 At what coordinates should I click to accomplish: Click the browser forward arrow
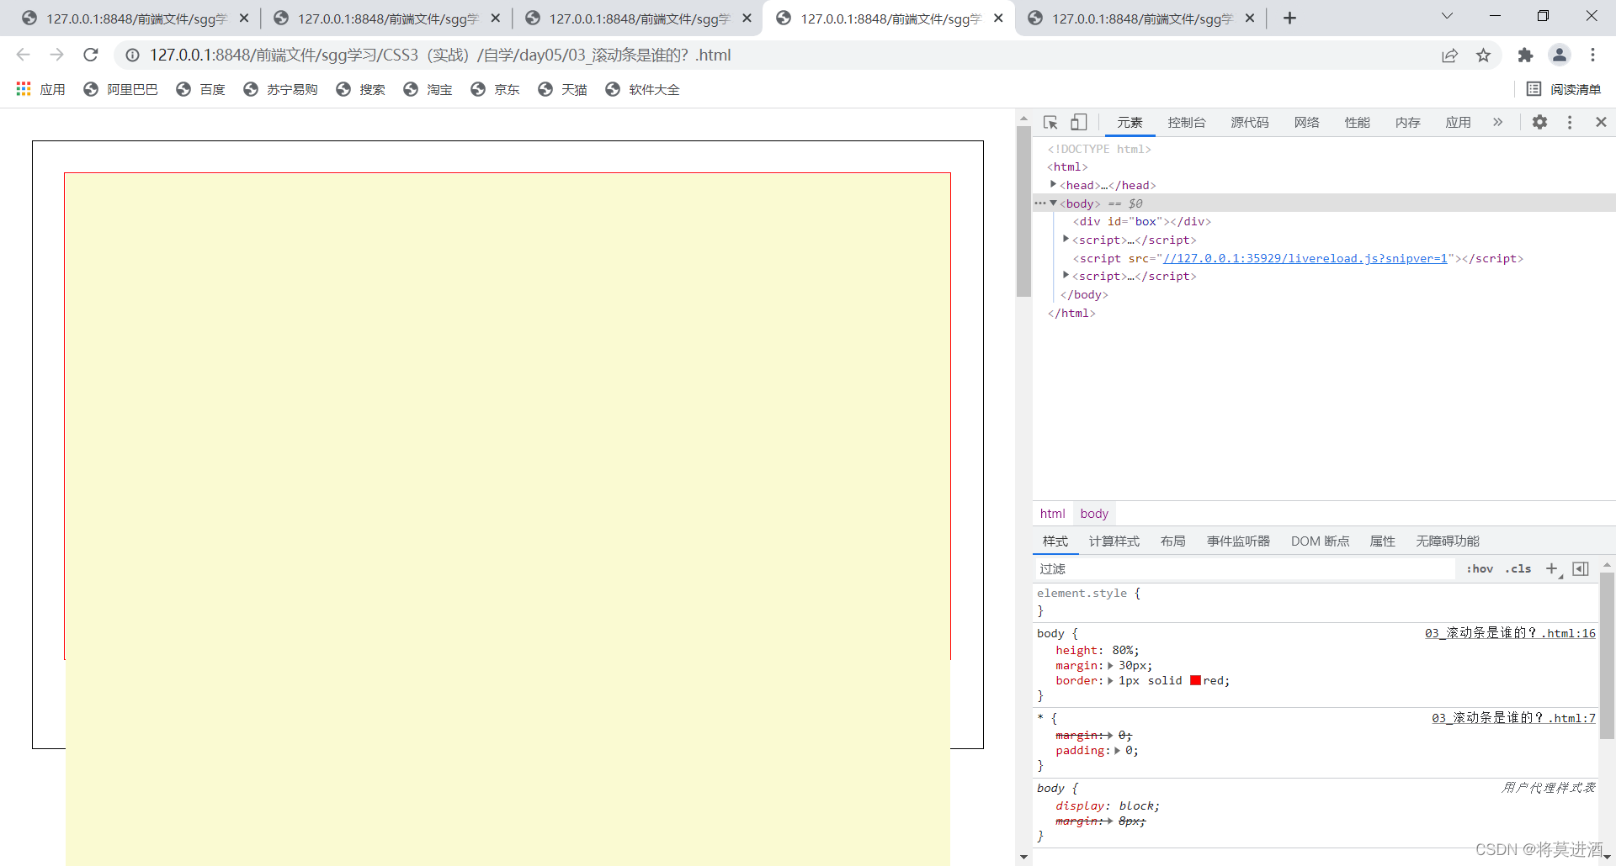click(56, 55)
